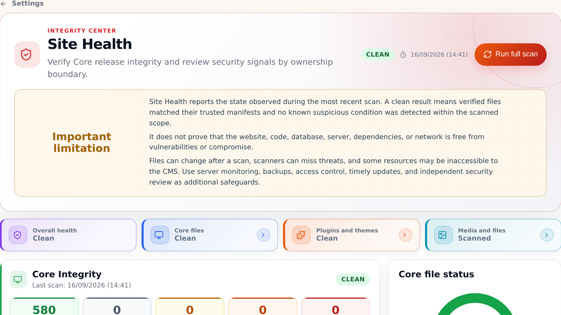Viewport: 561px width, 315px height.
Task: Expand Media and files chevron arrow
Action: tap(547, 235)
